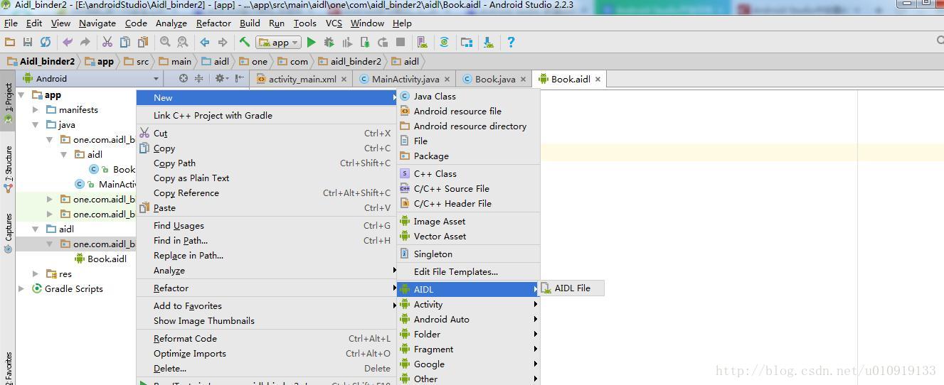Click the Scroll from Source target icon
This screenshot has height=385, width=944.
click(184, 78)
